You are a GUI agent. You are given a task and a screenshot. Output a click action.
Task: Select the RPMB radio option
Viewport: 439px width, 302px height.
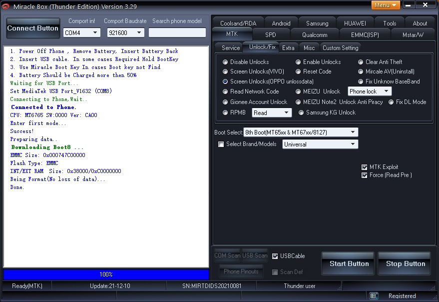point(225,112)
